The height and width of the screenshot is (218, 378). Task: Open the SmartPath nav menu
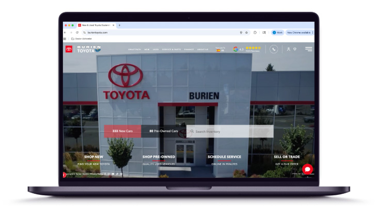click(134, 50)
